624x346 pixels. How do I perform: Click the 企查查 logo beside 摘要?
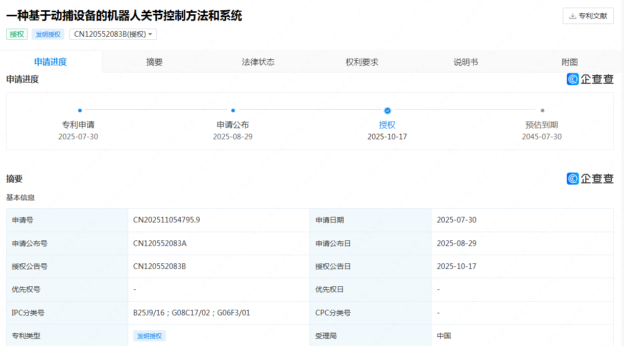[590, 179]
